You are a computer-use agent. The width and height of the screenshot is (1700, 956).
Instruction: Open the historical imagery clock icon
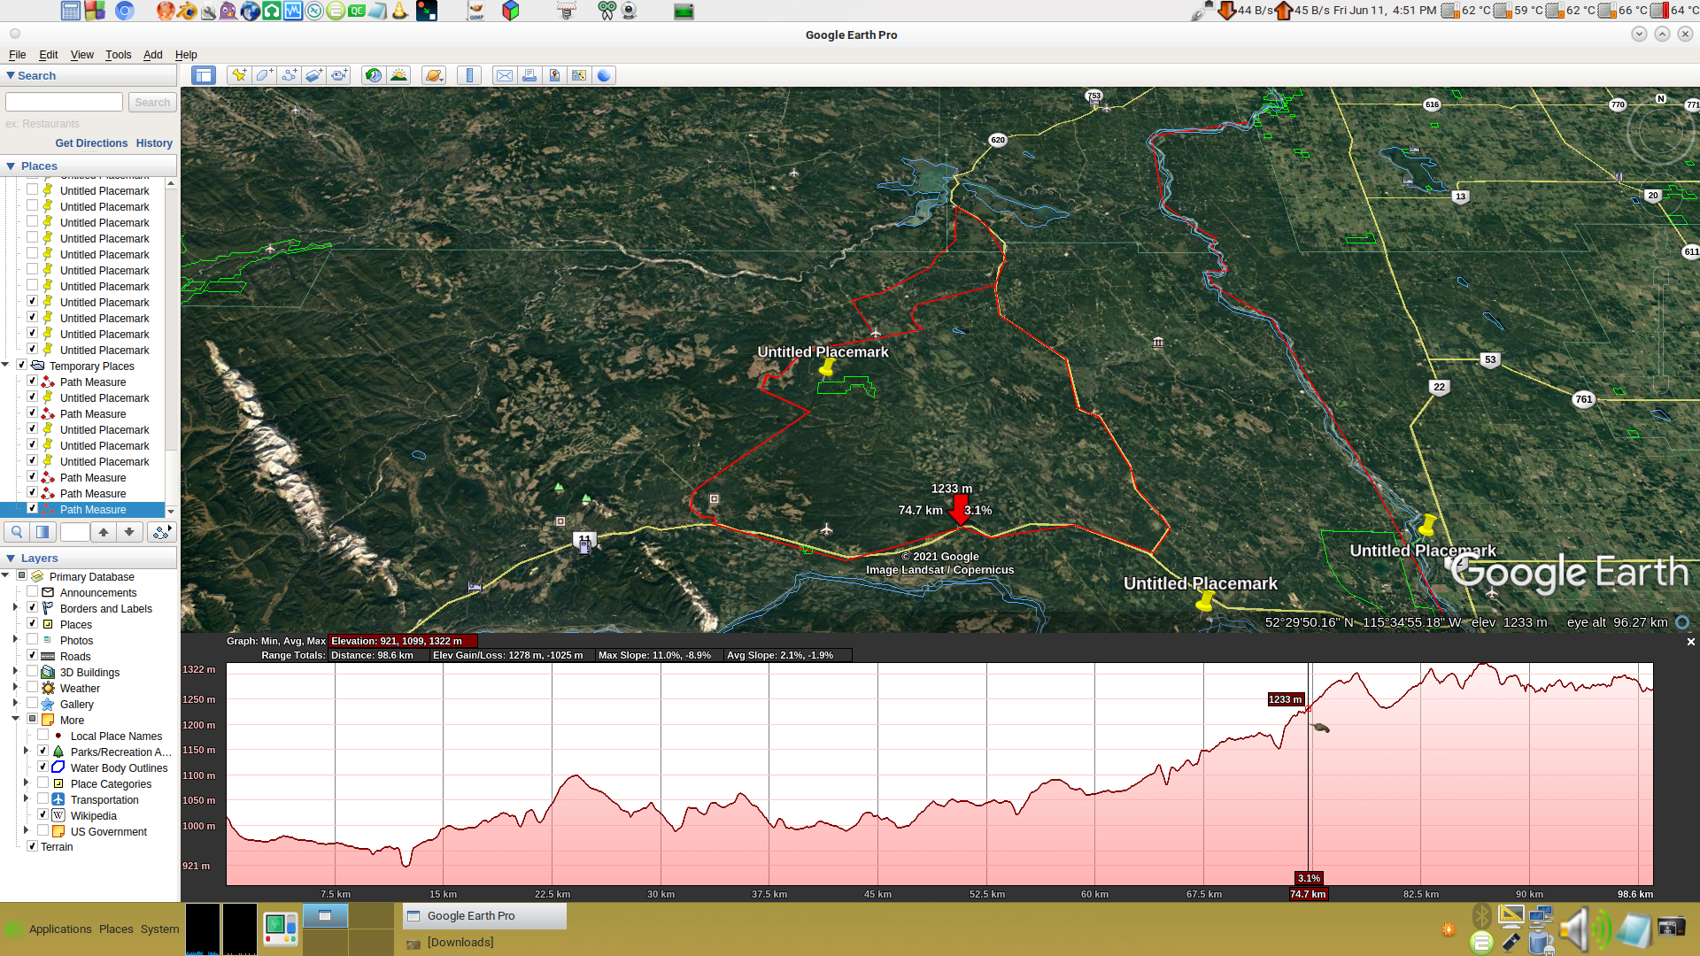(x=374, y=75)
